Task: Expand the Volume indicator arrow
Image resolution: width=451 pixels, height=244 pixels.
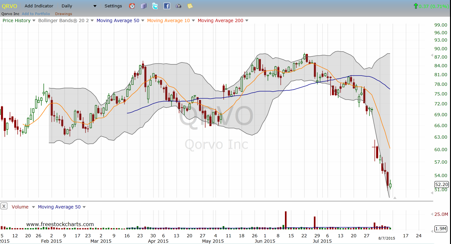Action: [33, 207]
